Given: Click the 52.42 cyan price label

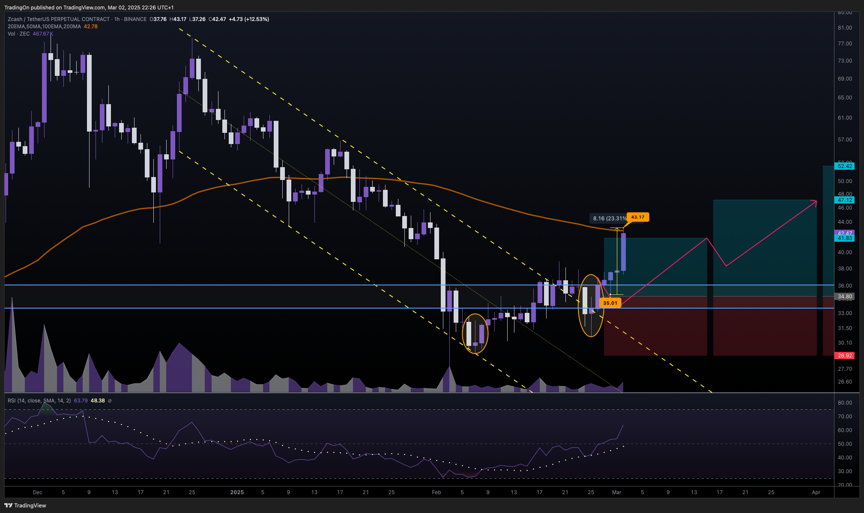Looking at the screenshot, I should tap(845, 166).
